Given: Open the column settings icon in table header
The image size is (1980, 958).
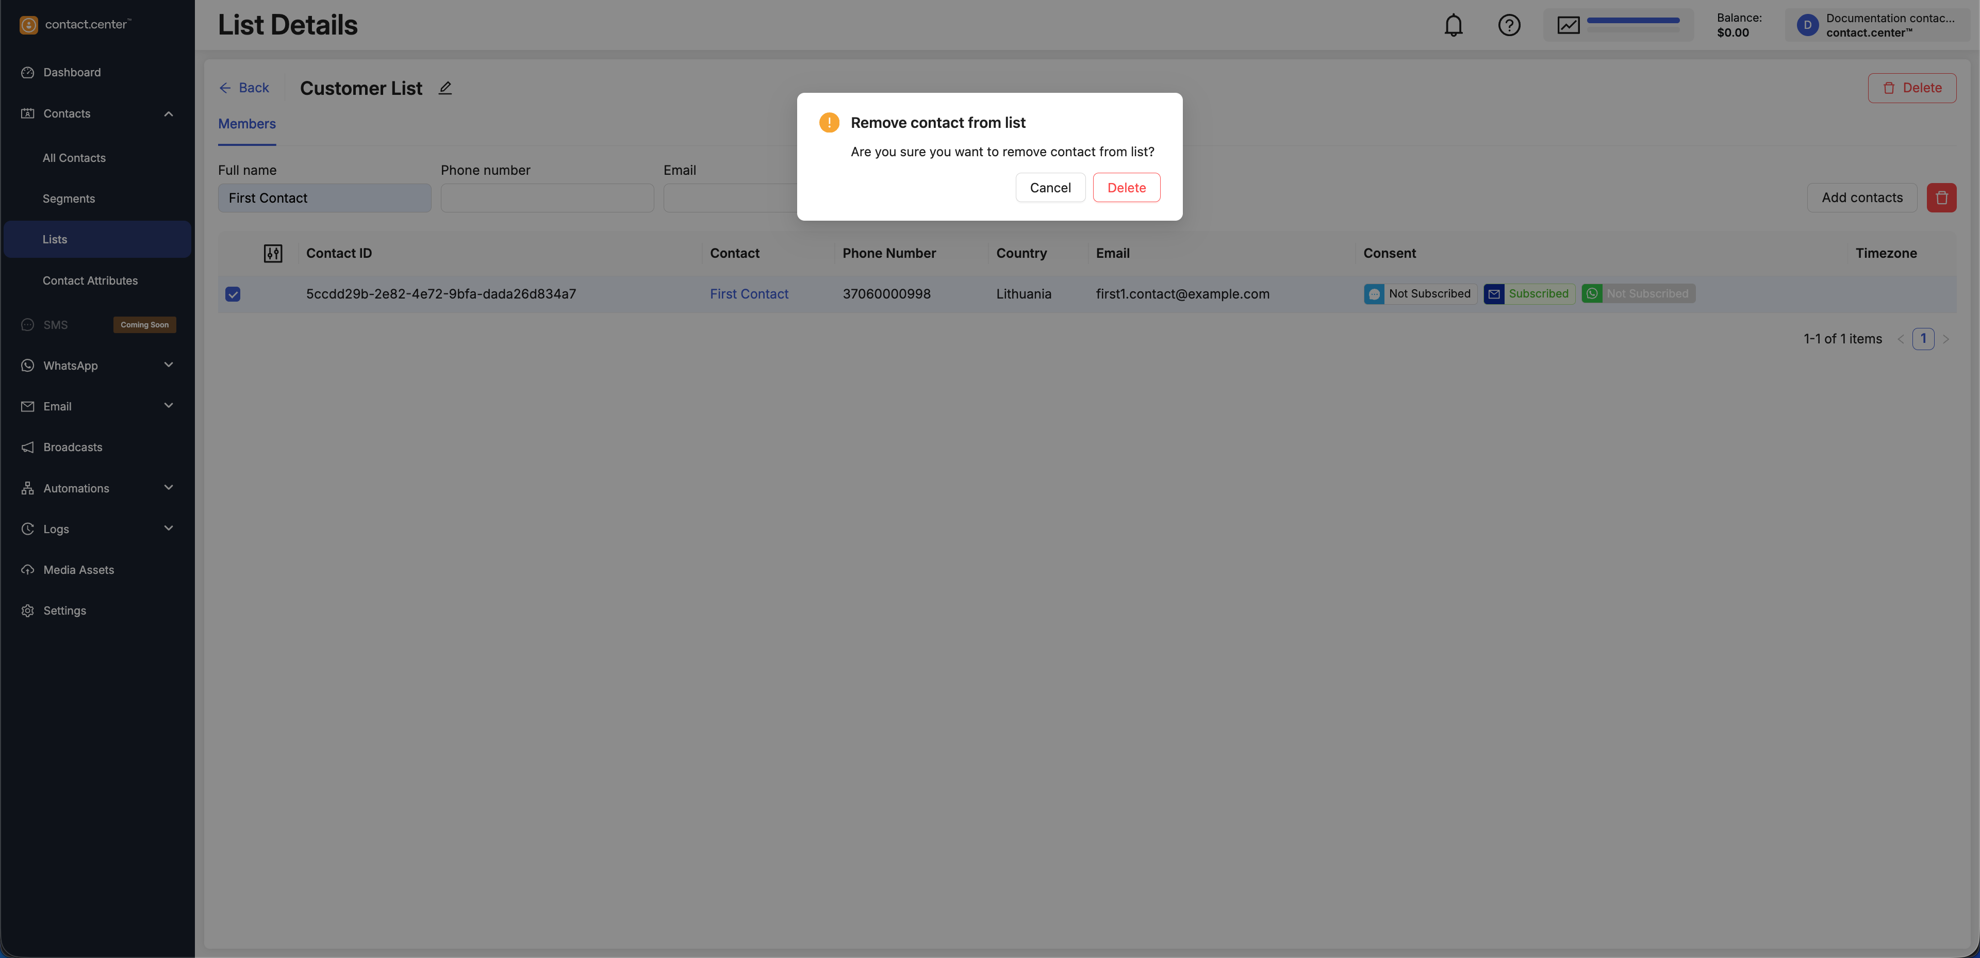Looking at the screenshot, I should pyautogui.click(x=273, y=254).
